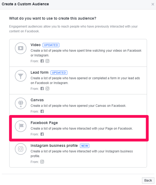Click Instagram logo under Lead form option

pyautogui.click(x=47, y=89)
